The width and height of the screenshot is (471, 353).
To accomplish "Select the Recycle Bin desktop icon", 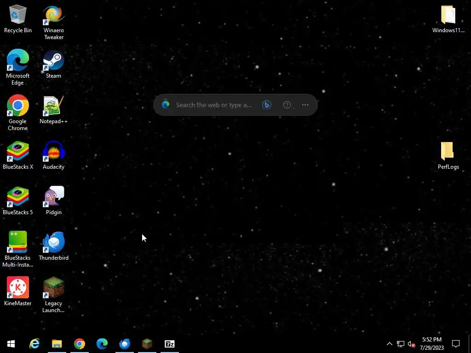I will 18,19.
